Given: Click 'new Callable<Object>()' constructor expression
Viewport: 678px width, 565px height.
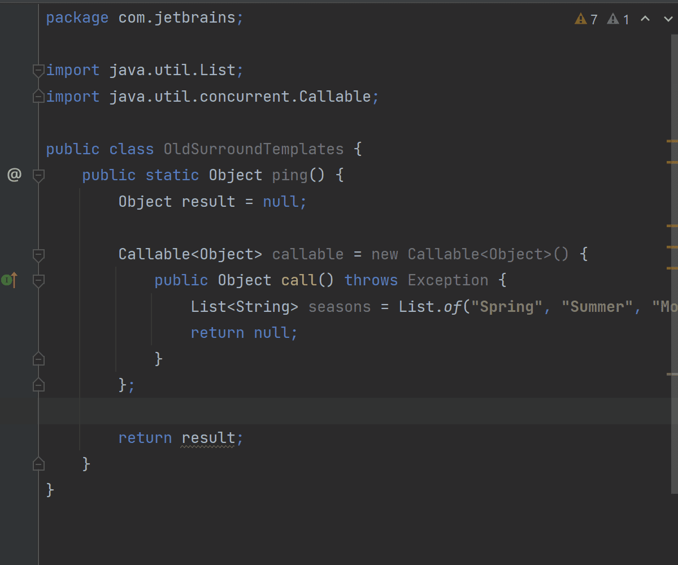Looking at the screenshot, I should click(x=470, y=254).
